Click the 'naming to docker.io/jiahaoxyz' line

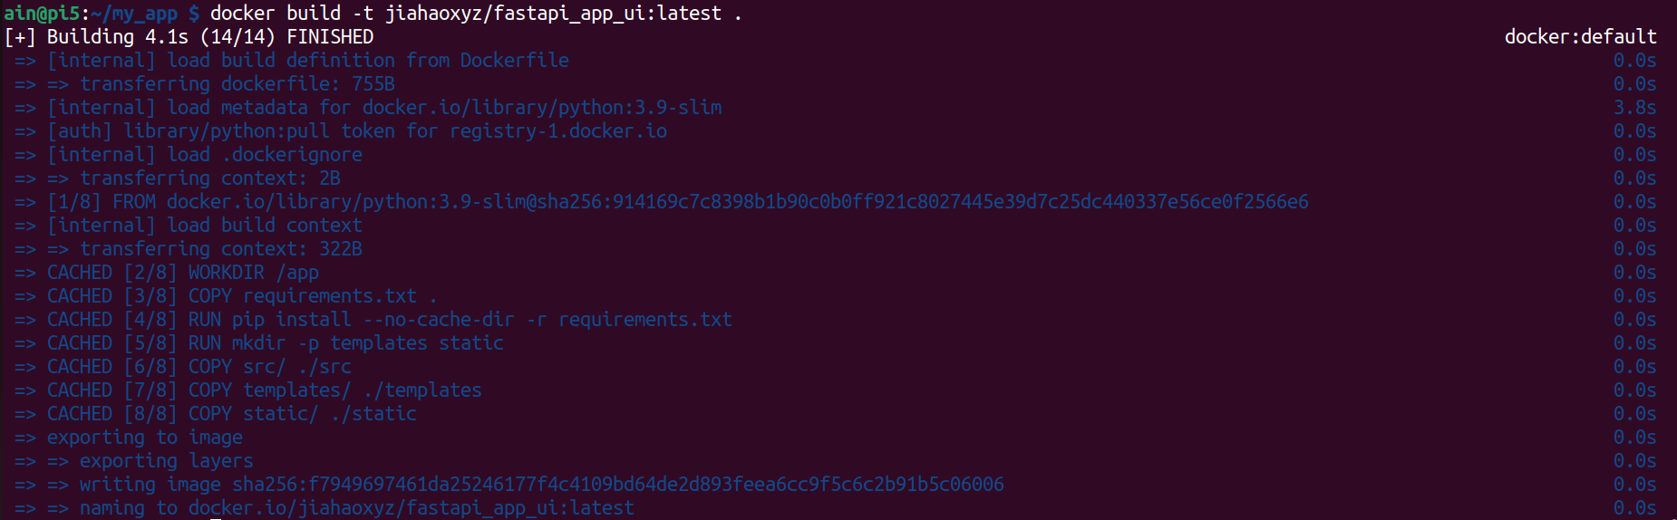[x=357, y=508]
